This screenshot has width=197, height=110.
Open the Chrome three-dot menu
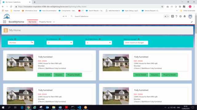194,7
